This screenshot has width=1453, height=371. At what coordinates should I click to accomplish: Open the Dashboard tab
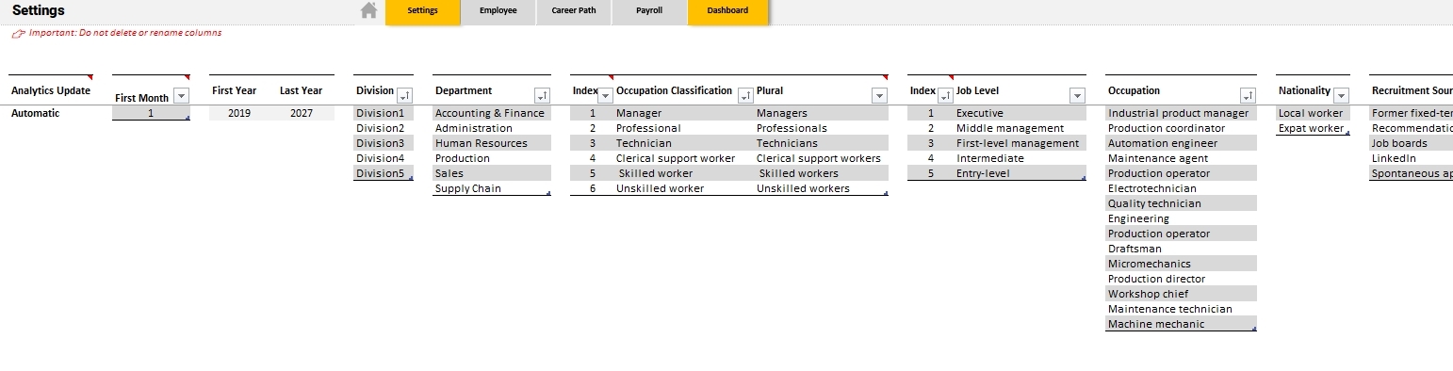[x=727, y=11]
